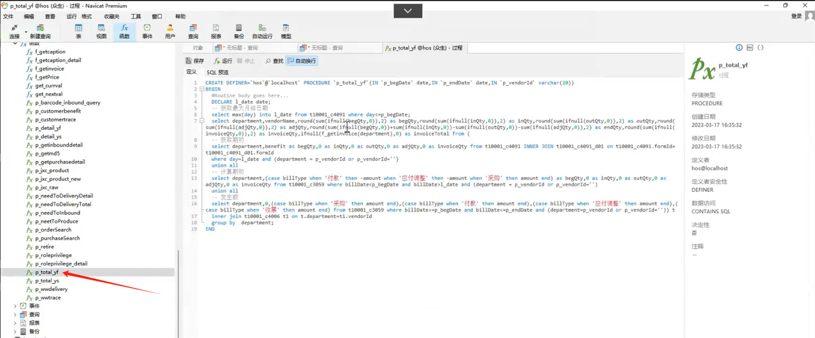Open the 编辑 menu
This screenshot has height=338, width=815.
pyautogui.click(x=29, y=16)
